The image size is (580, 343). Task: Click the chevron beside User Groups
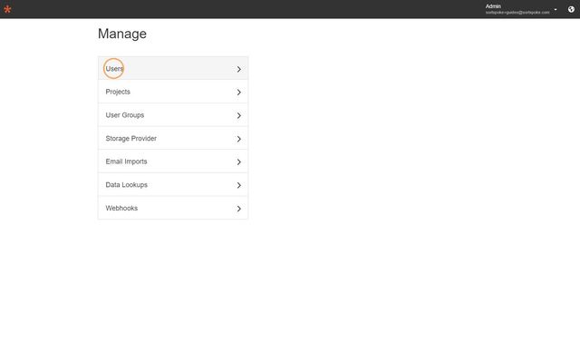click(239, 115)
